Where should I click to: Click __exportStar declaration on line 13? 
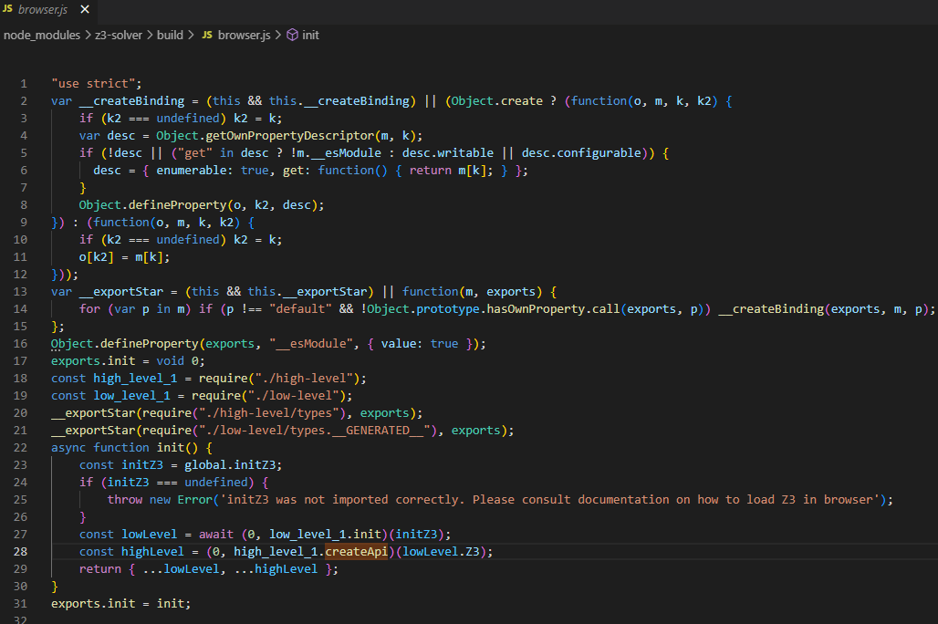point(120,292)
